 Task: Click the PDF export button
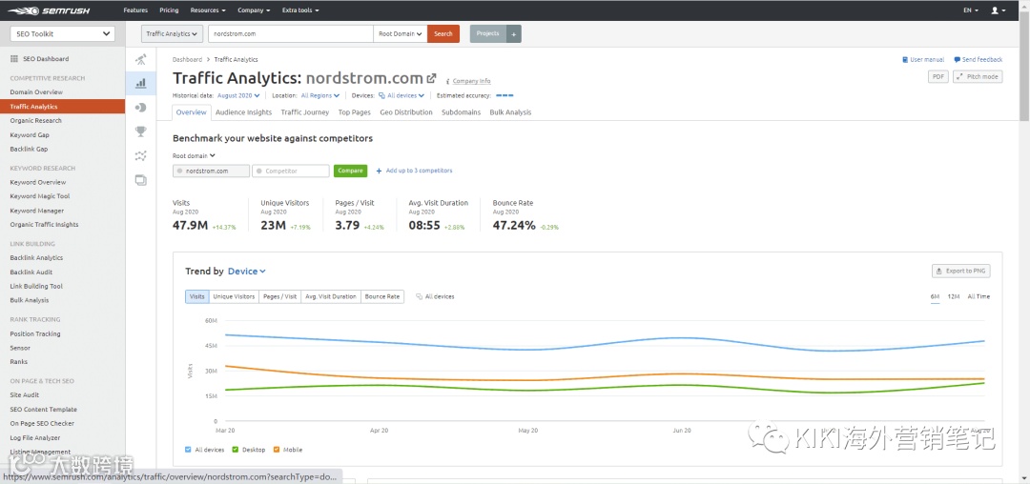[937, 77]
